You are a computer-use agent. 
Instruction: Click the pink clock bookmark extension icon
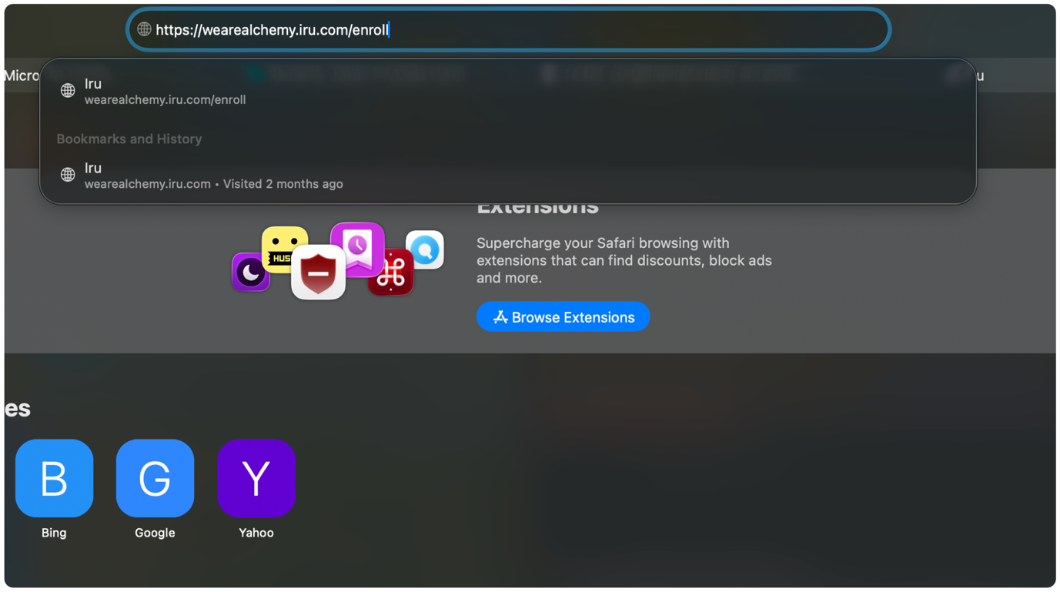(357, 248)
